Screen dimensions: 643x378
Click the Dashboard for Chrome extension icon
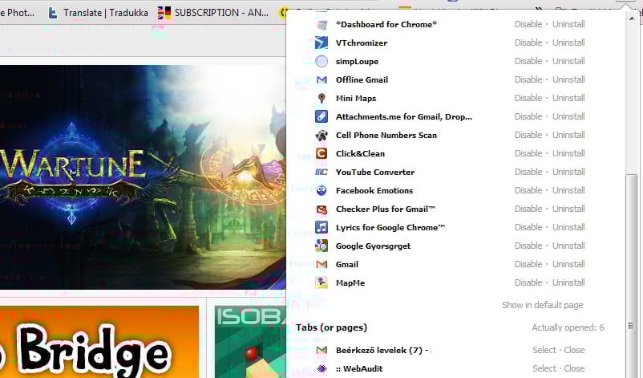click(x=321, y=25)
